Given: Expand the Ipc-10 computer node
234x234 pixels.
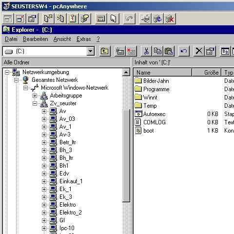Looking at the screenshot, I should point(44,228).
